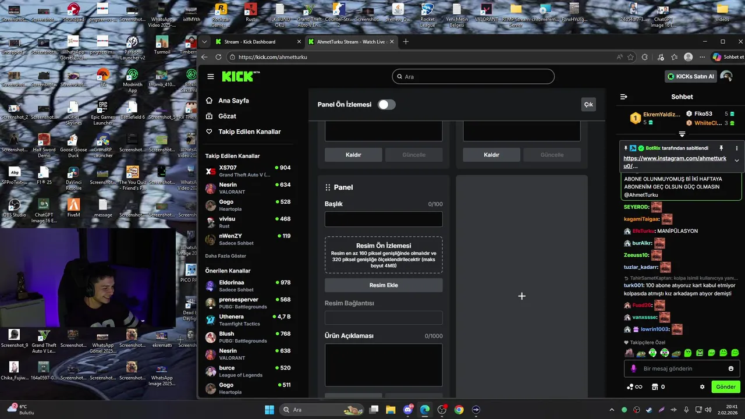Image resolution: width=745 pixels, height=419 pixels.
Task: Open FiveM desktop icon
Action: pyautogui.click(x=73, y=208)
